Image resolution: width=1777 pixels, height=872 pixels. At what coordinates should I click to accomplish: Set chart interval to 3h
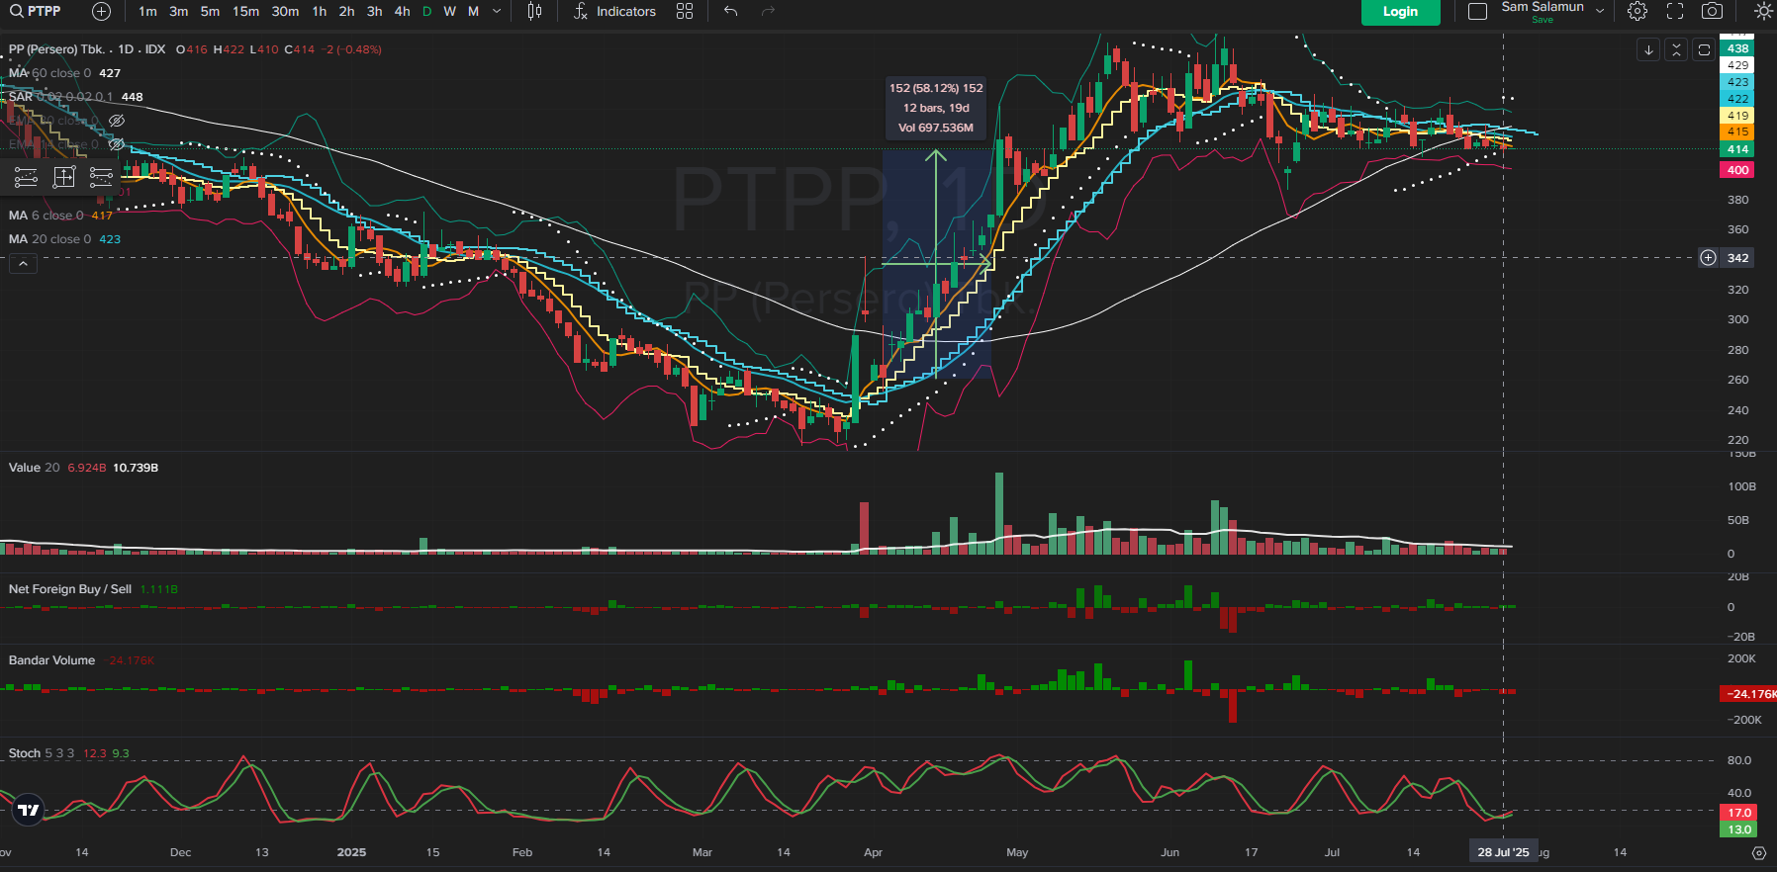point(374,11)
